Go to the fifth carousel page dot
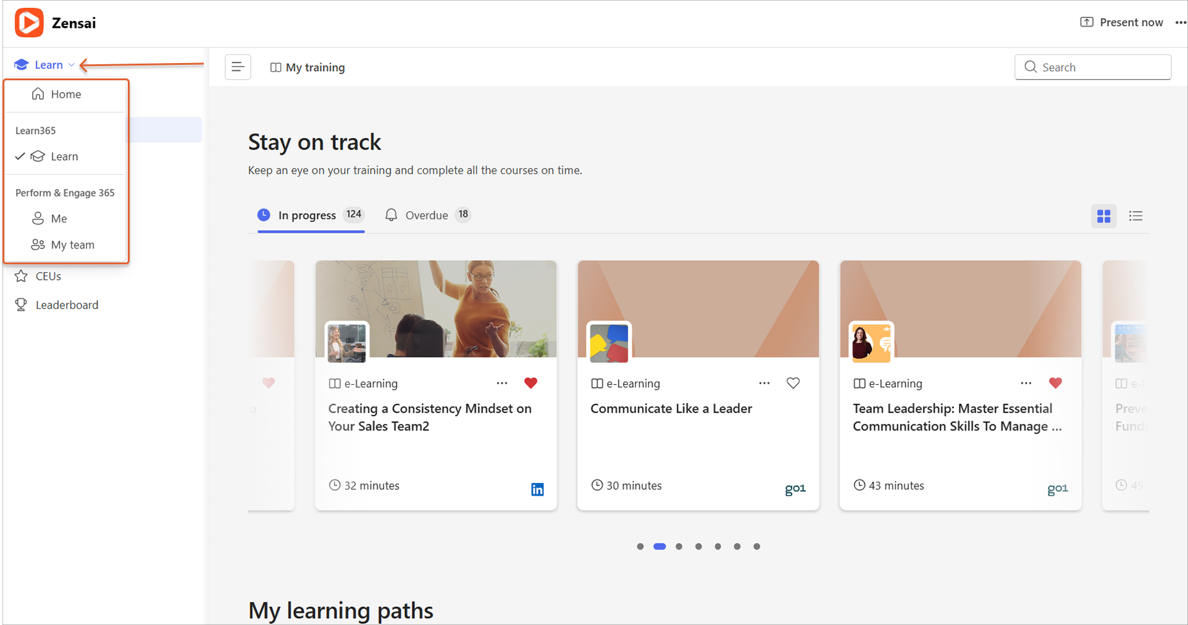Screen dimensions: 1188x625 click(718, 547)
